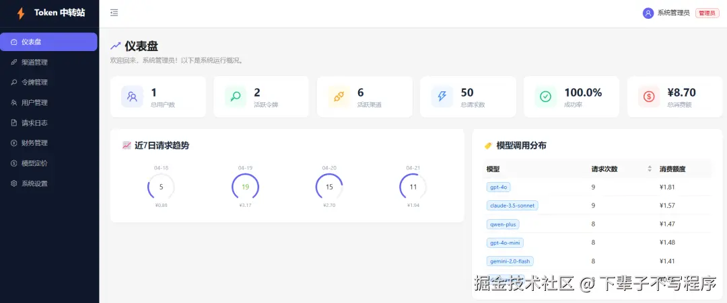Sort by 请求次数 using the sort arrows

tap(650, 169)
